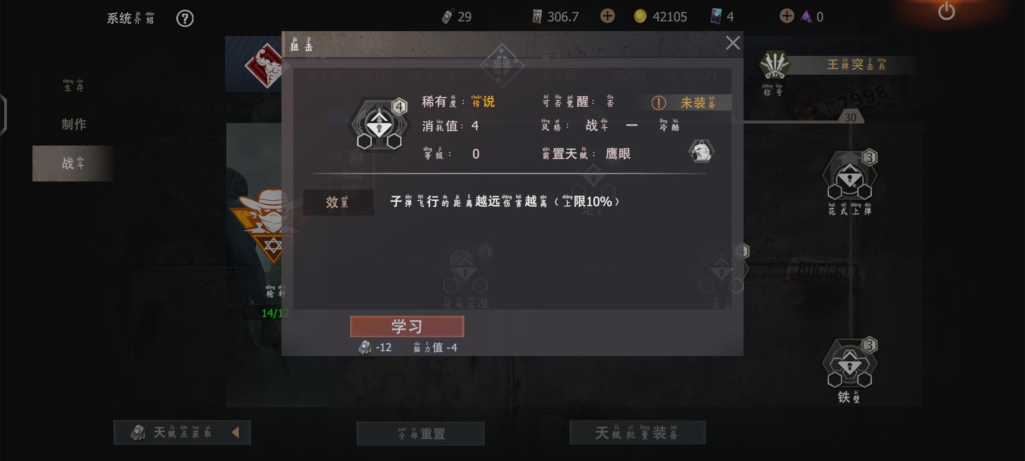Tap the power icon at top right

[946, 12]
